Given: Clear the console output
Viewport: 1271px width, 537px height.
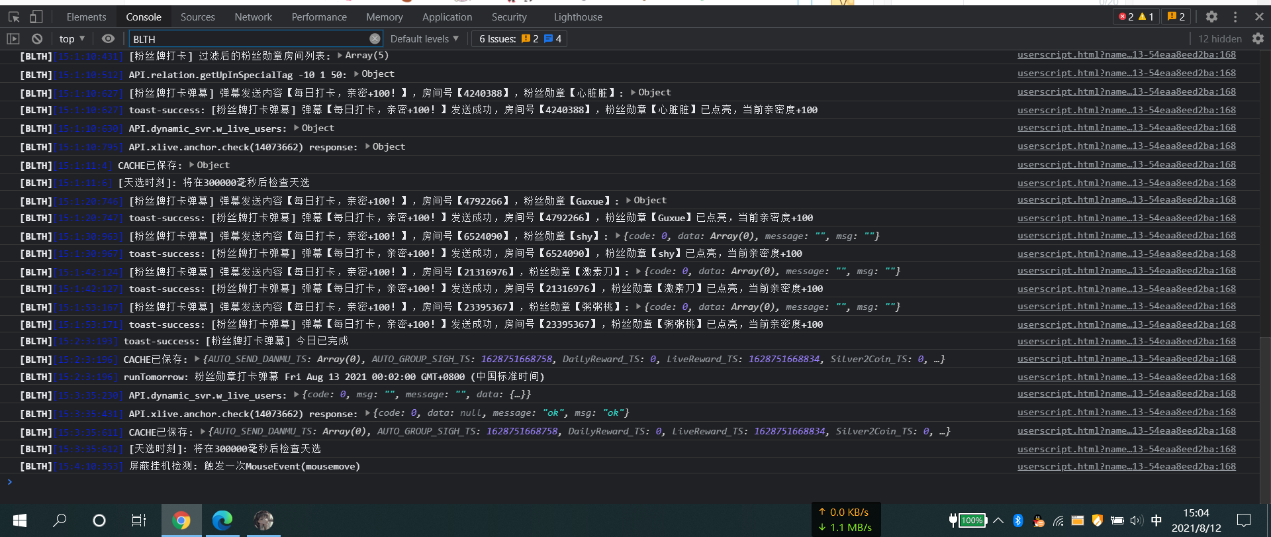Looking at the screenshot, I should [37, 39].
